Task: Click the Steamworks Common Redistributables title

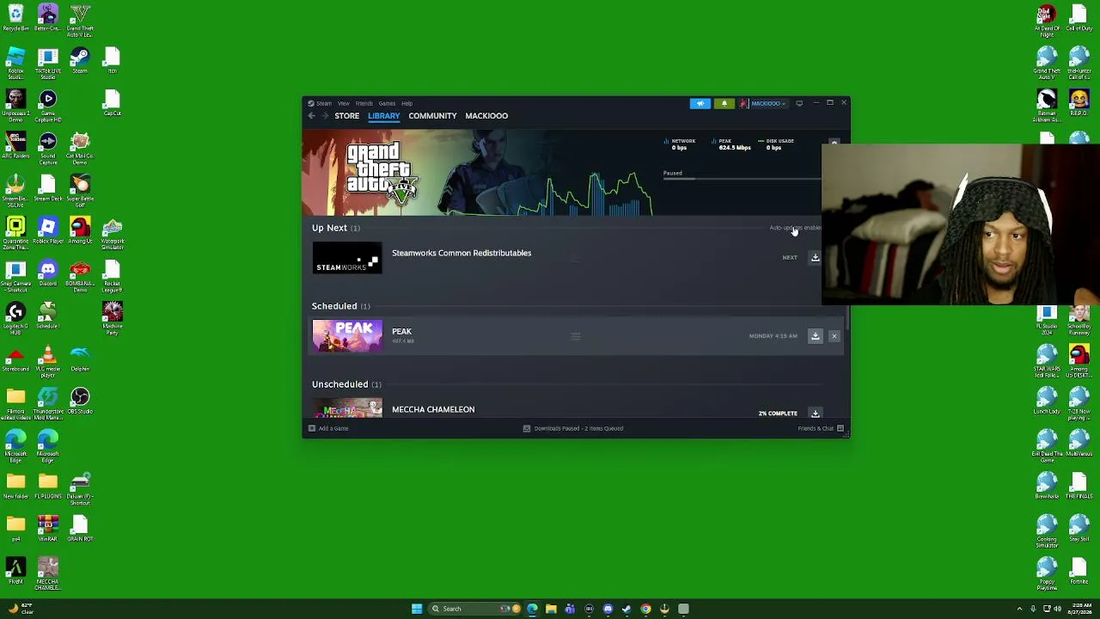Action: [x=461, y=254]
